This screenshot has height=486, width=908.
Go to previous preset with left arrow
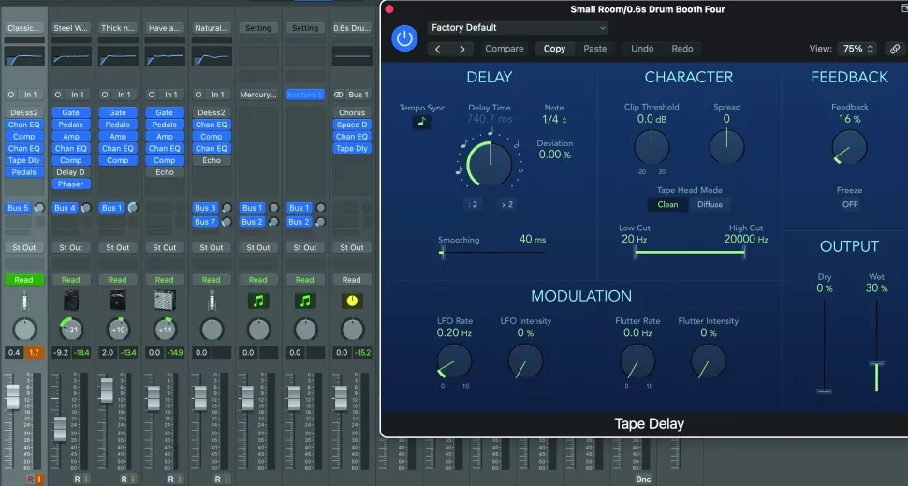[438, 49]
